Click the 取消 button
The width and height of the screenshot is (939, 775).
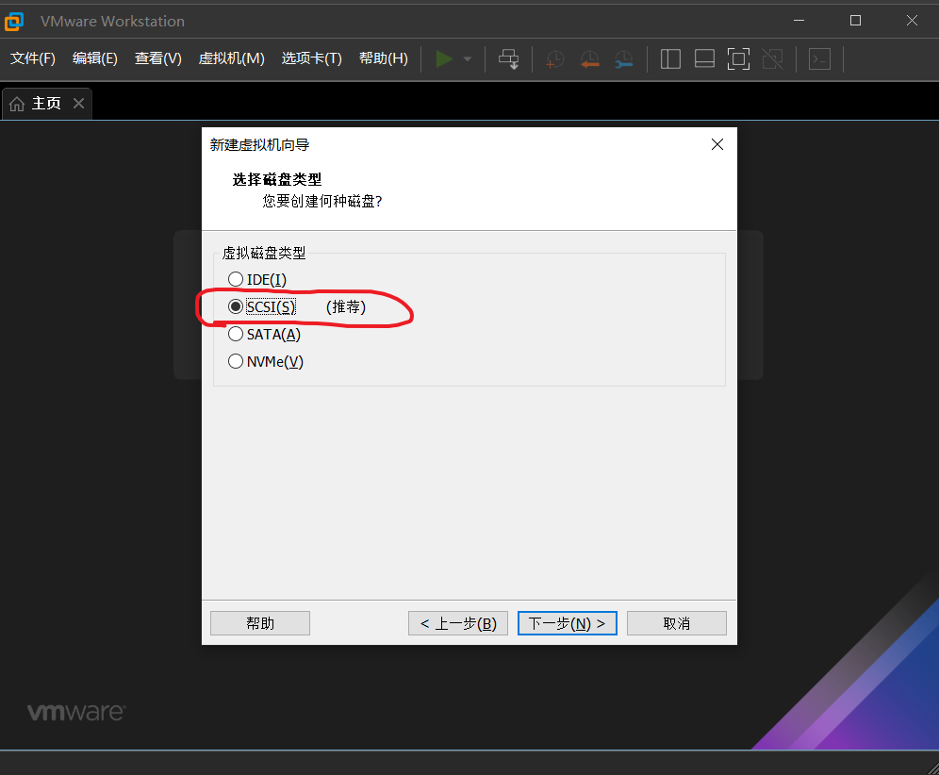pos(677,623)
